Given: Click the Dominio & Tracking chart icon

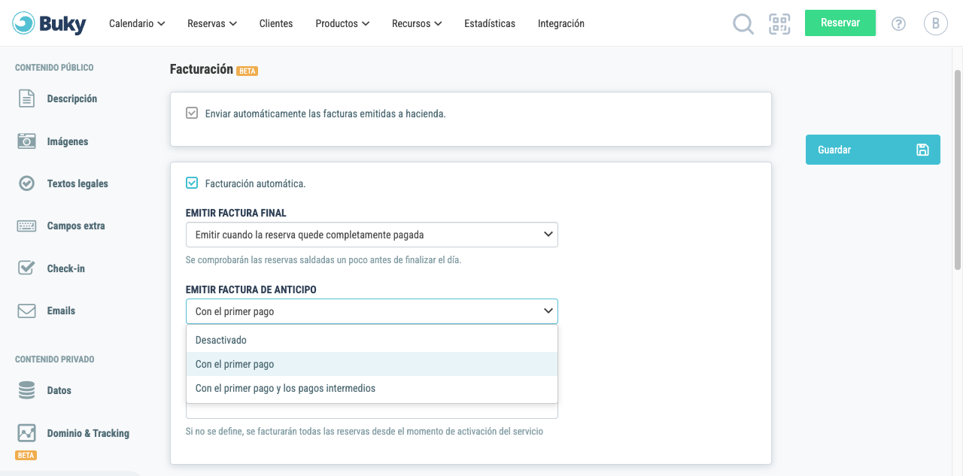Looking at the screenshot, I should [x=26, y=433].
